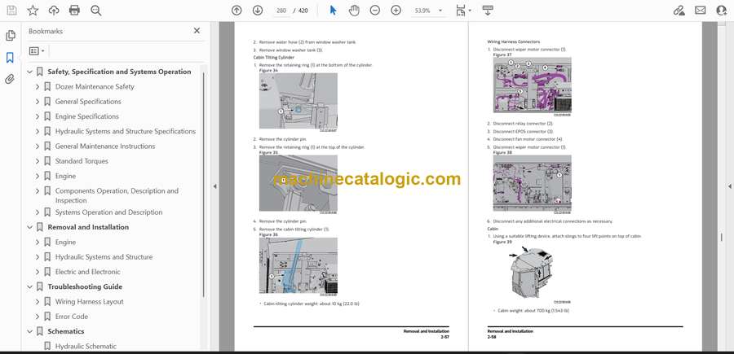Print the document using printer icon
The height and width of the screenshot is (354, 734).
(x=74, y=11)
